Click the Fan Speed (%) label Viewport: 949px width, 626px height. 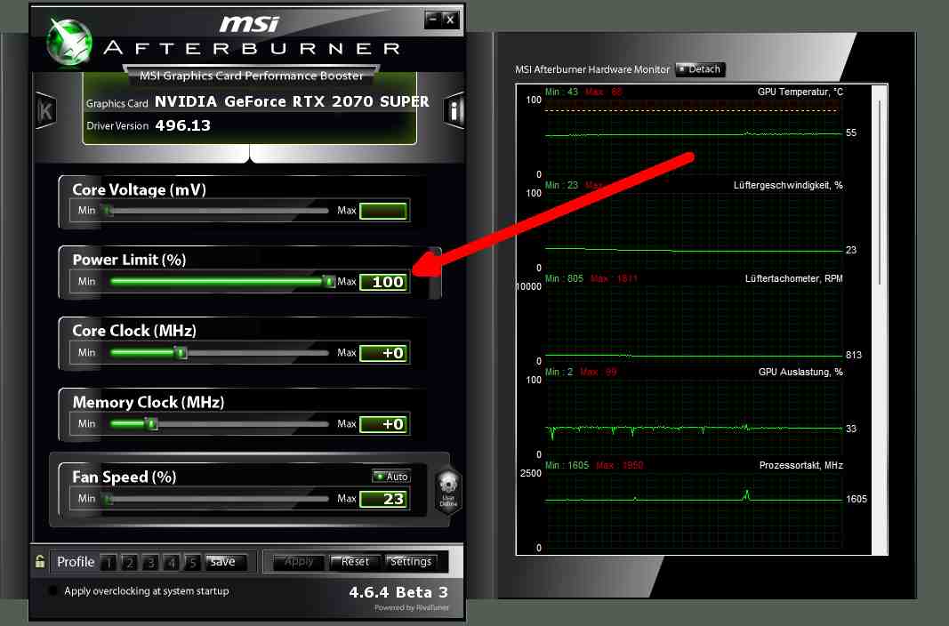(x=124, y=478)
